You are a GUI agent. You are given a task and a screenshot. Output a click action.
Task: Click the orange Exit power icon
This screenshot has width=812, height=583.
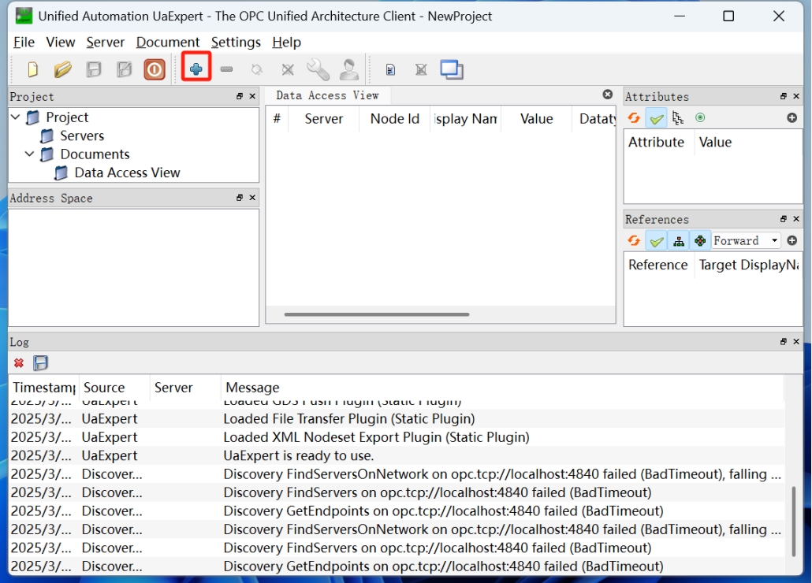[x=155, y=69]
